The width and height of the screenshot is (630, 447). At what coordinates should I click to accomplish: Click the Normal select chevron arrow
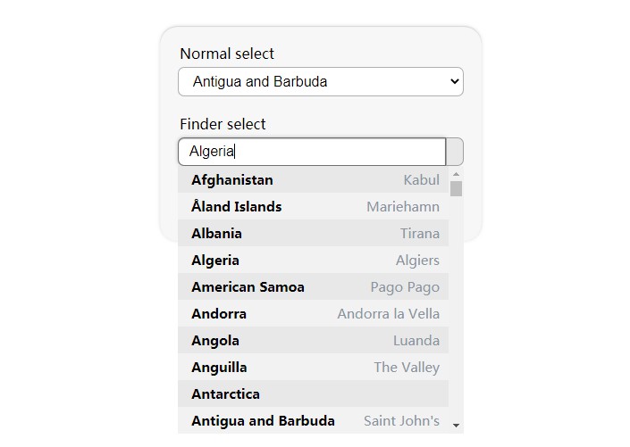[454, 81]
